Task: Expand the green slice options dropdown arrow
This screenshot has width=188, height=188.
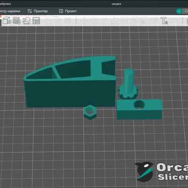Action: tap(179, 11)
